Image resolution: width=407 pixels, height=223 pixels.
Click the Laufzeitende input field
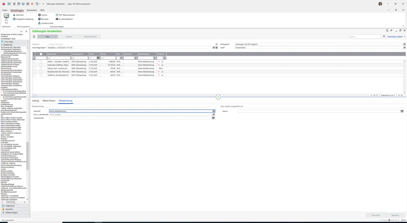[131, 118]
